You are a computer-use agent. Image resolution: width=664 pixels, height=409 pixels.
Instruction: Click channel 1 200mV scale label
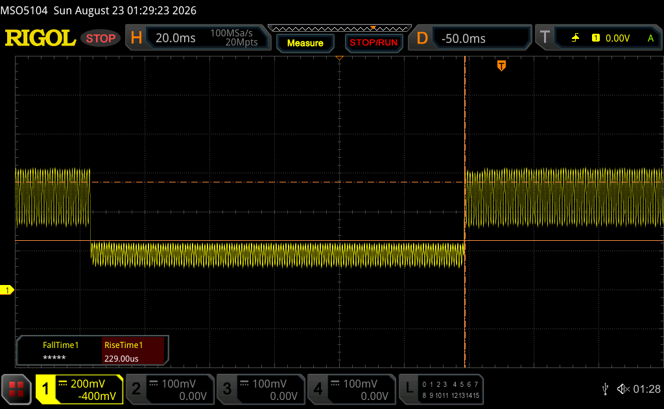pos(88,384)
